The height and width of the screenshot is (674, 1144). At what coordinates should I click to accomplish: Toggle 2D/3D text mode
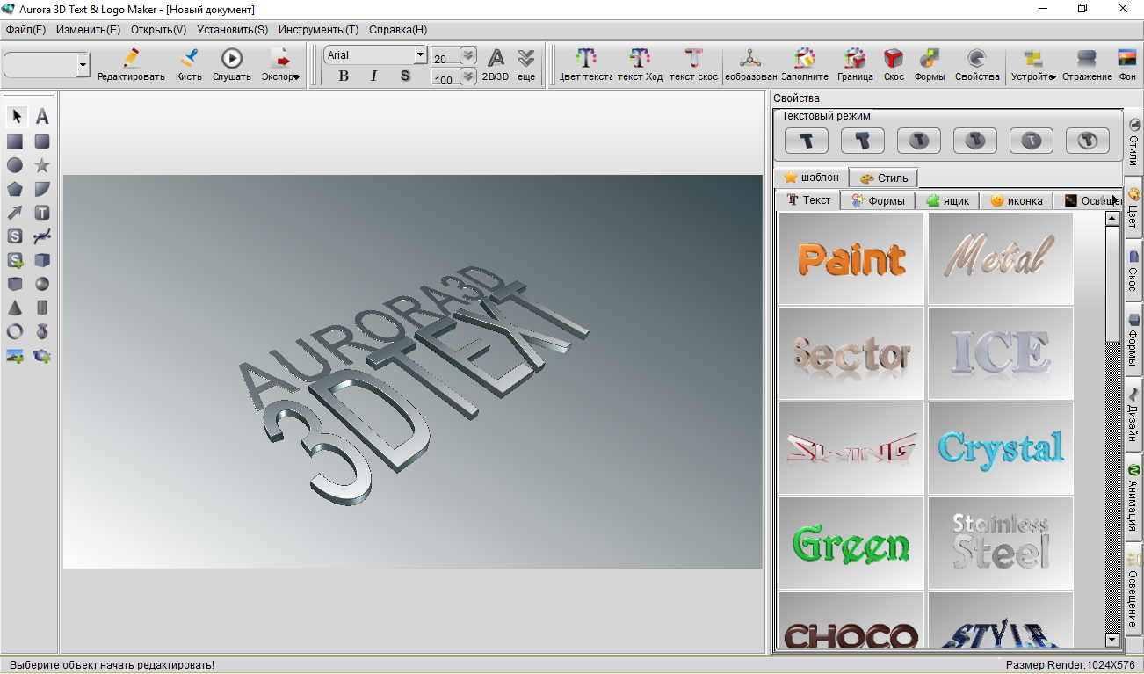[x=496, y=65]
